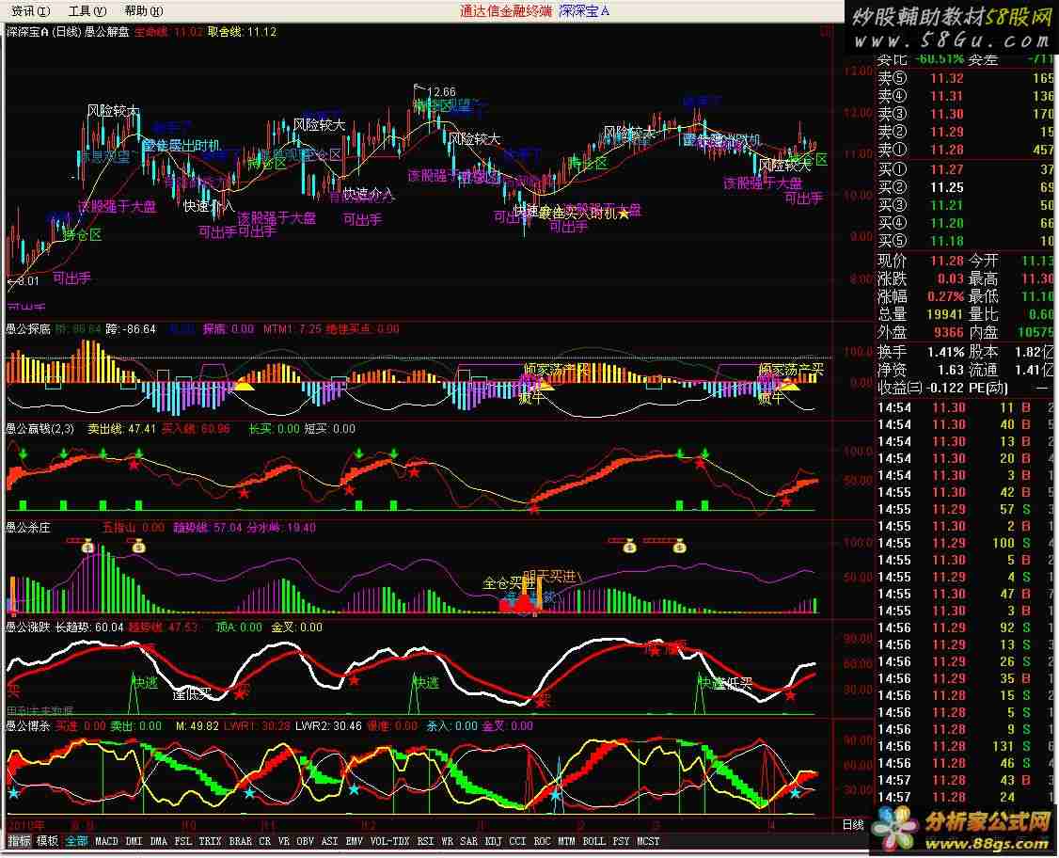Image resolution: width=1059 pixels, height=858 pixels.
Task: Select the DMA indicator
Action: [158, 841]
